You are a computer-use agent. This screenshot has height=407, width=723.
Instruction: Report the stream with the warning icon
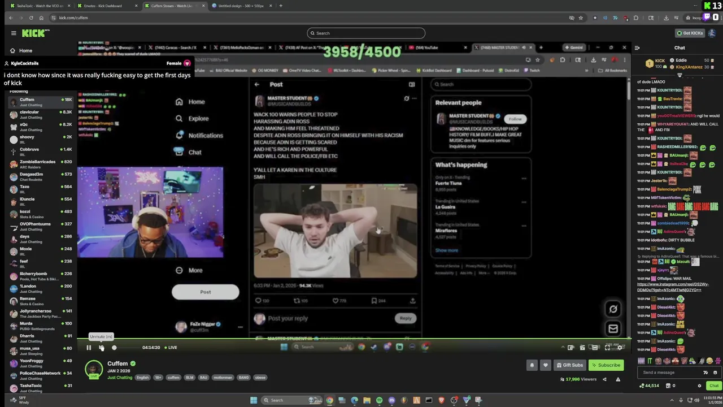coord(618,379)
